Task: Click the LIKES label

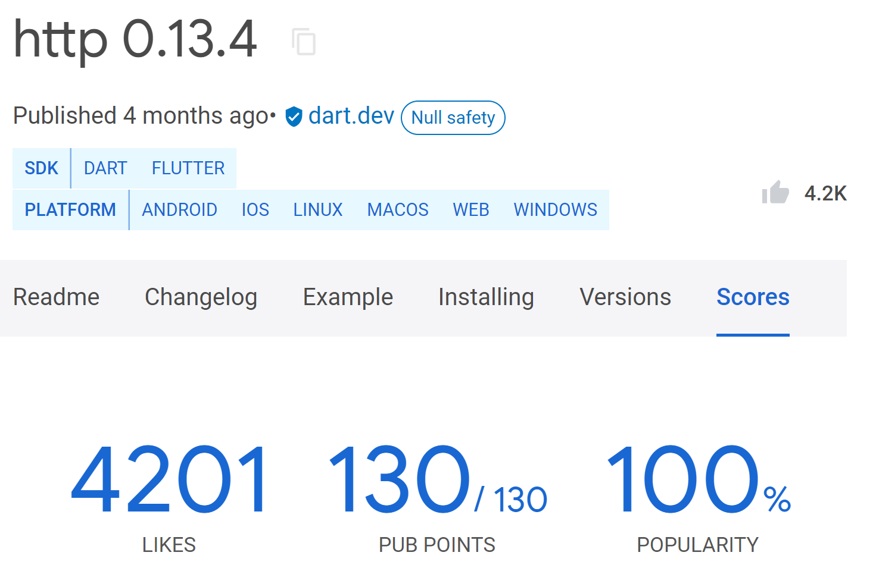Action: coord(169,545)
